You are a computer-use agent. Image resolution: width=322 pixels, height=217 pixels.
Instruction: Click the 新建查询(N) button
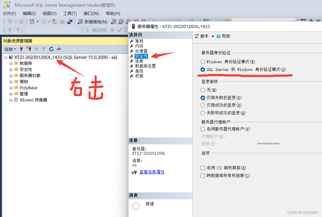[93, 22]
